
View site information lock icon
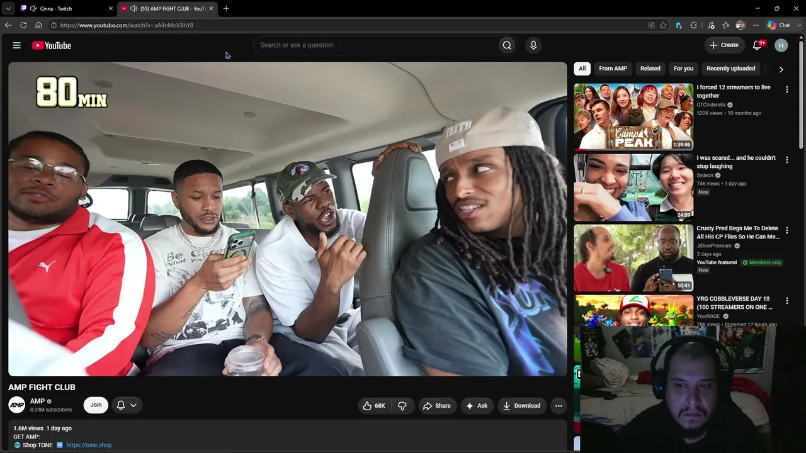(54, 25)
